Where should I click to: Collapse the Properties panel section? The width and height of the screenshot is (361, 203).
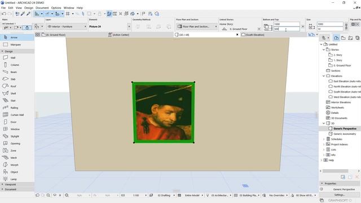pyautogui.click(x=322, y=183)
